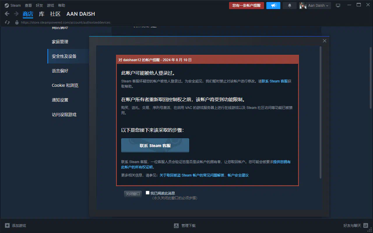Image resolution: width=373 pixels, height=233 pixels.
Task: Minimize the Steam window
Action: click(350, 5)
